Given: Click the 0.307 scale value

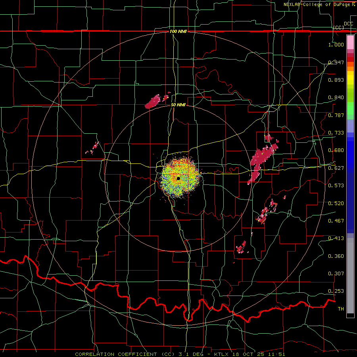Looking at the screenshot, I should (336, 273).
